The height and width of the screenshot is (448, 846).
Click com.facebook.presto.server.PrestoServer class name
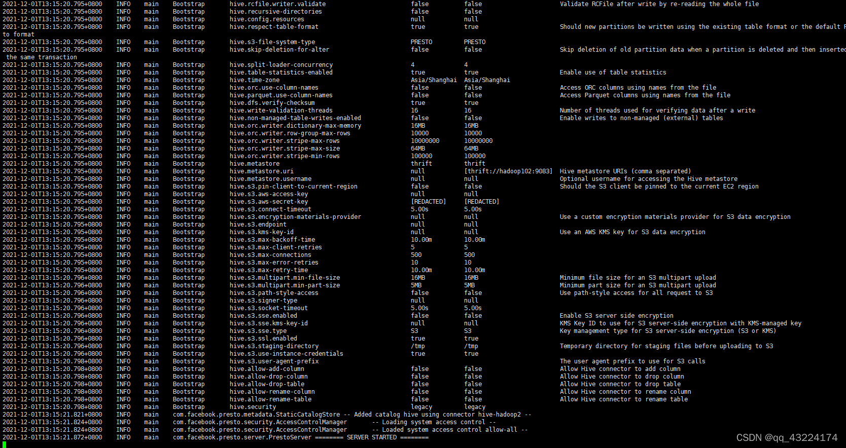242,437
